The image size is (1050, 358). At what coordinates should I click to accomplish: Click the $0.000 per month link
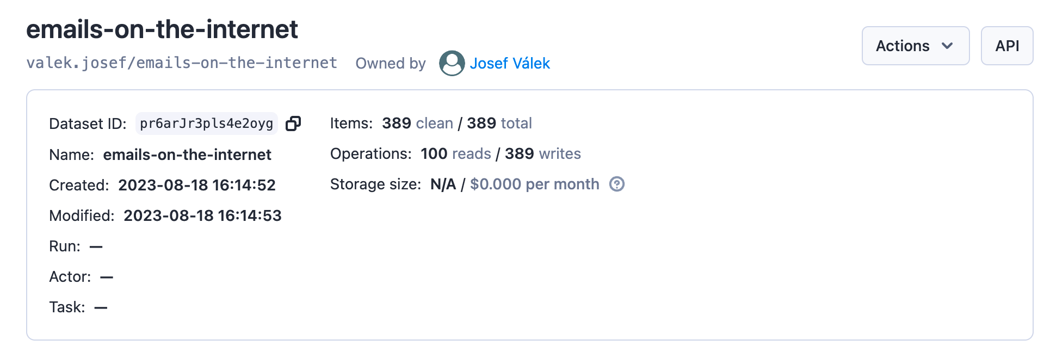535,185
